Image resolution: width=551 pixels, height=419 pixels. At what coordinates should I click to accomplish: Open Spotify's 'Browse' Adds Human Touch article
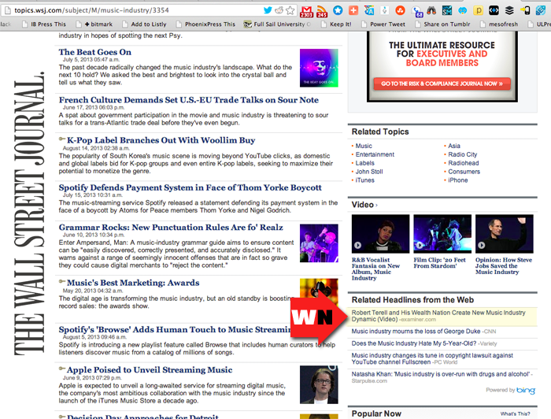[175, 330]
